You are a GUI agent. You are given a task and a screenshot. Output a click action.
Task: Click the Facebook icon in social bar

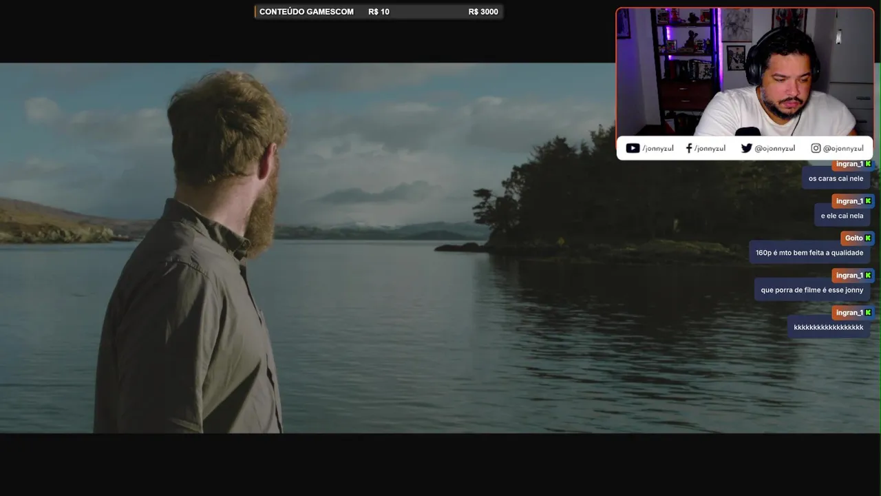(689, 148)
